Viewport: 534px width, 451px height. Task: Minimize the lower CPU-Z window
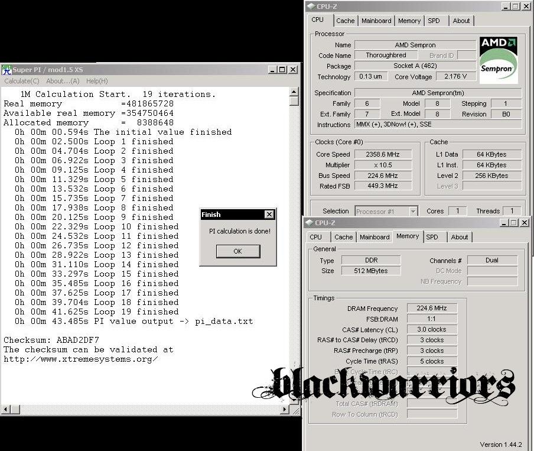pyautogui.click(x=504, y=223)
